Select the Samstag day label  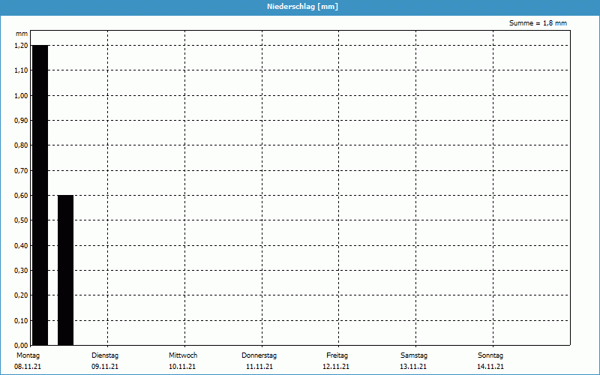click(x=414, y=355)
